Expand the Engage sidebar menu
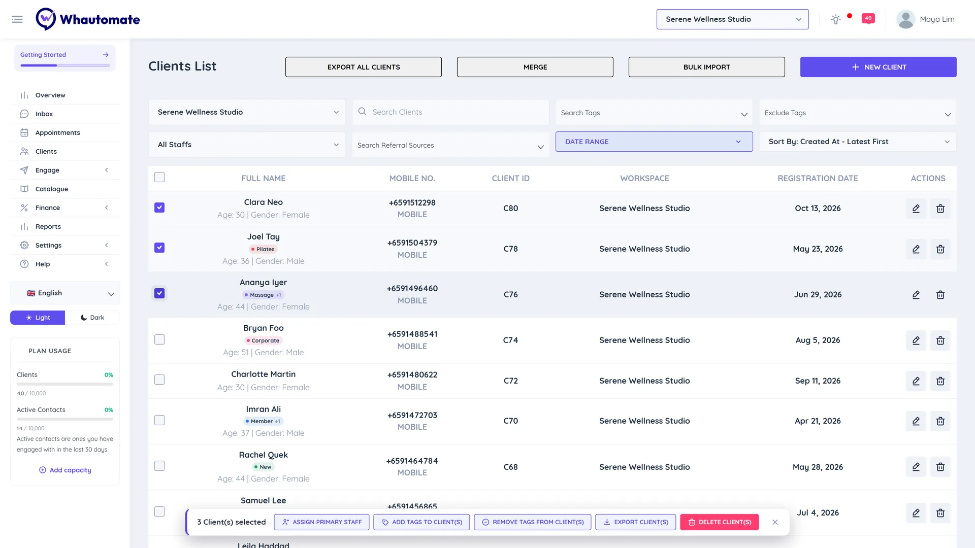 click(65, 170)
